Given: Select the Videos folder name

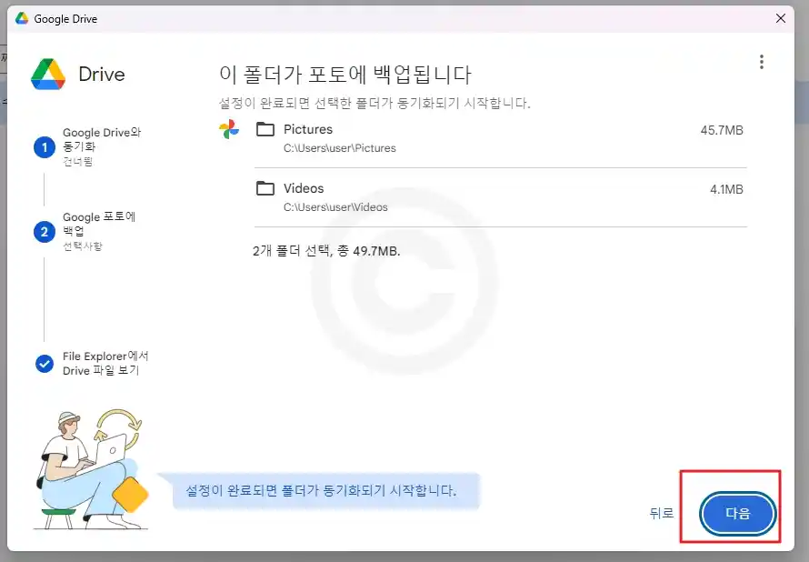Looking at the screenshot, I should tap(304, 188).
